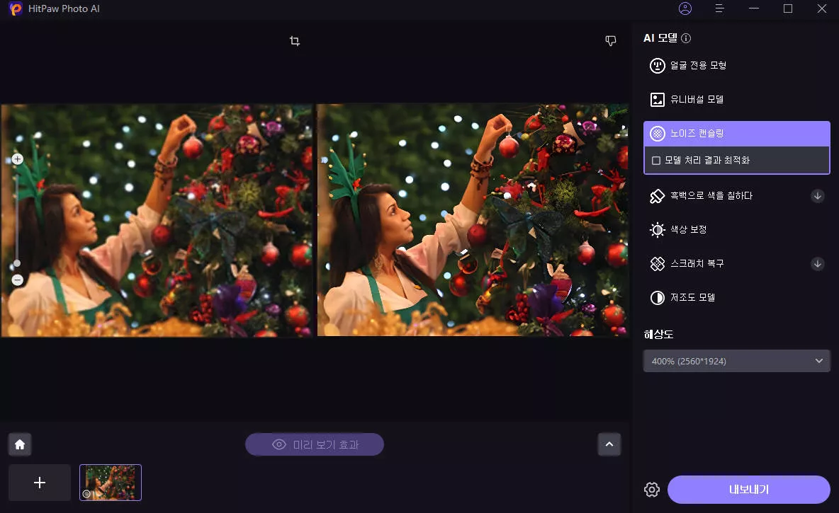The image size is (839, 513).
Task: Click the vertical zoom slider handle
Action: pos(17,264)
